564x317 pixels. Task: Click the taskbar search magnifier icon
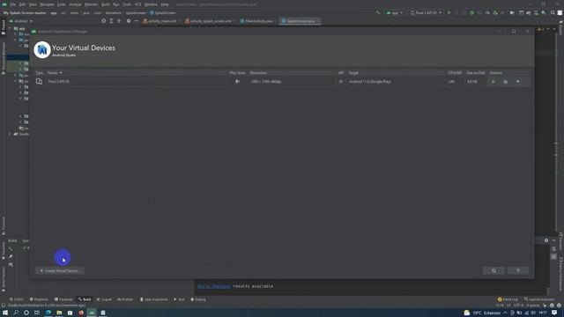[16, 313]
